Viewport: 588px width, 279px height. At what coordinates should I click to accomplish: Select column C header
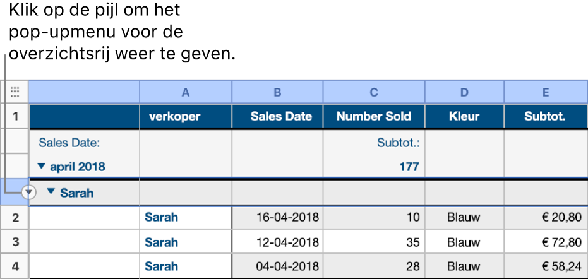374,92
